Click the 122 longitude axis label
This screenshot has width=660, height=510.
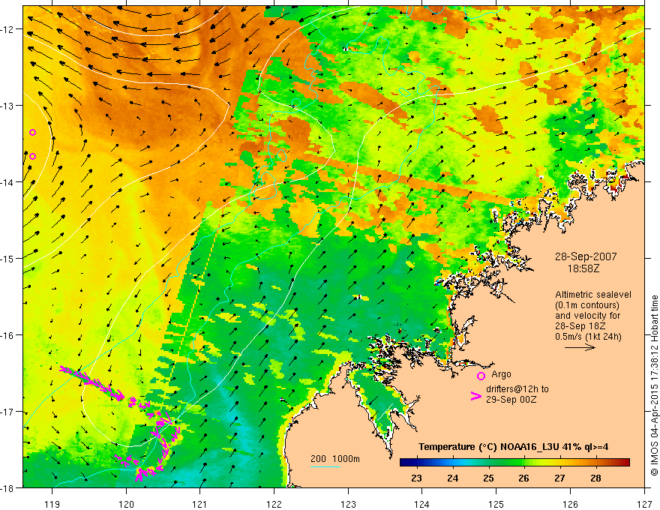coord(274,504)
